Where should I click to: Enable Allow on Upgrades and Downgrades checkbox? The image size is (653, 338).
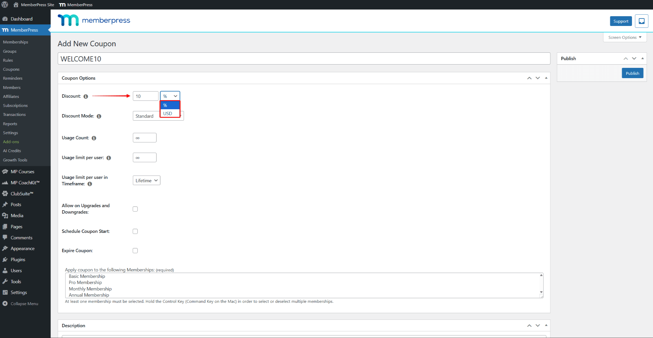click(135, 209)
